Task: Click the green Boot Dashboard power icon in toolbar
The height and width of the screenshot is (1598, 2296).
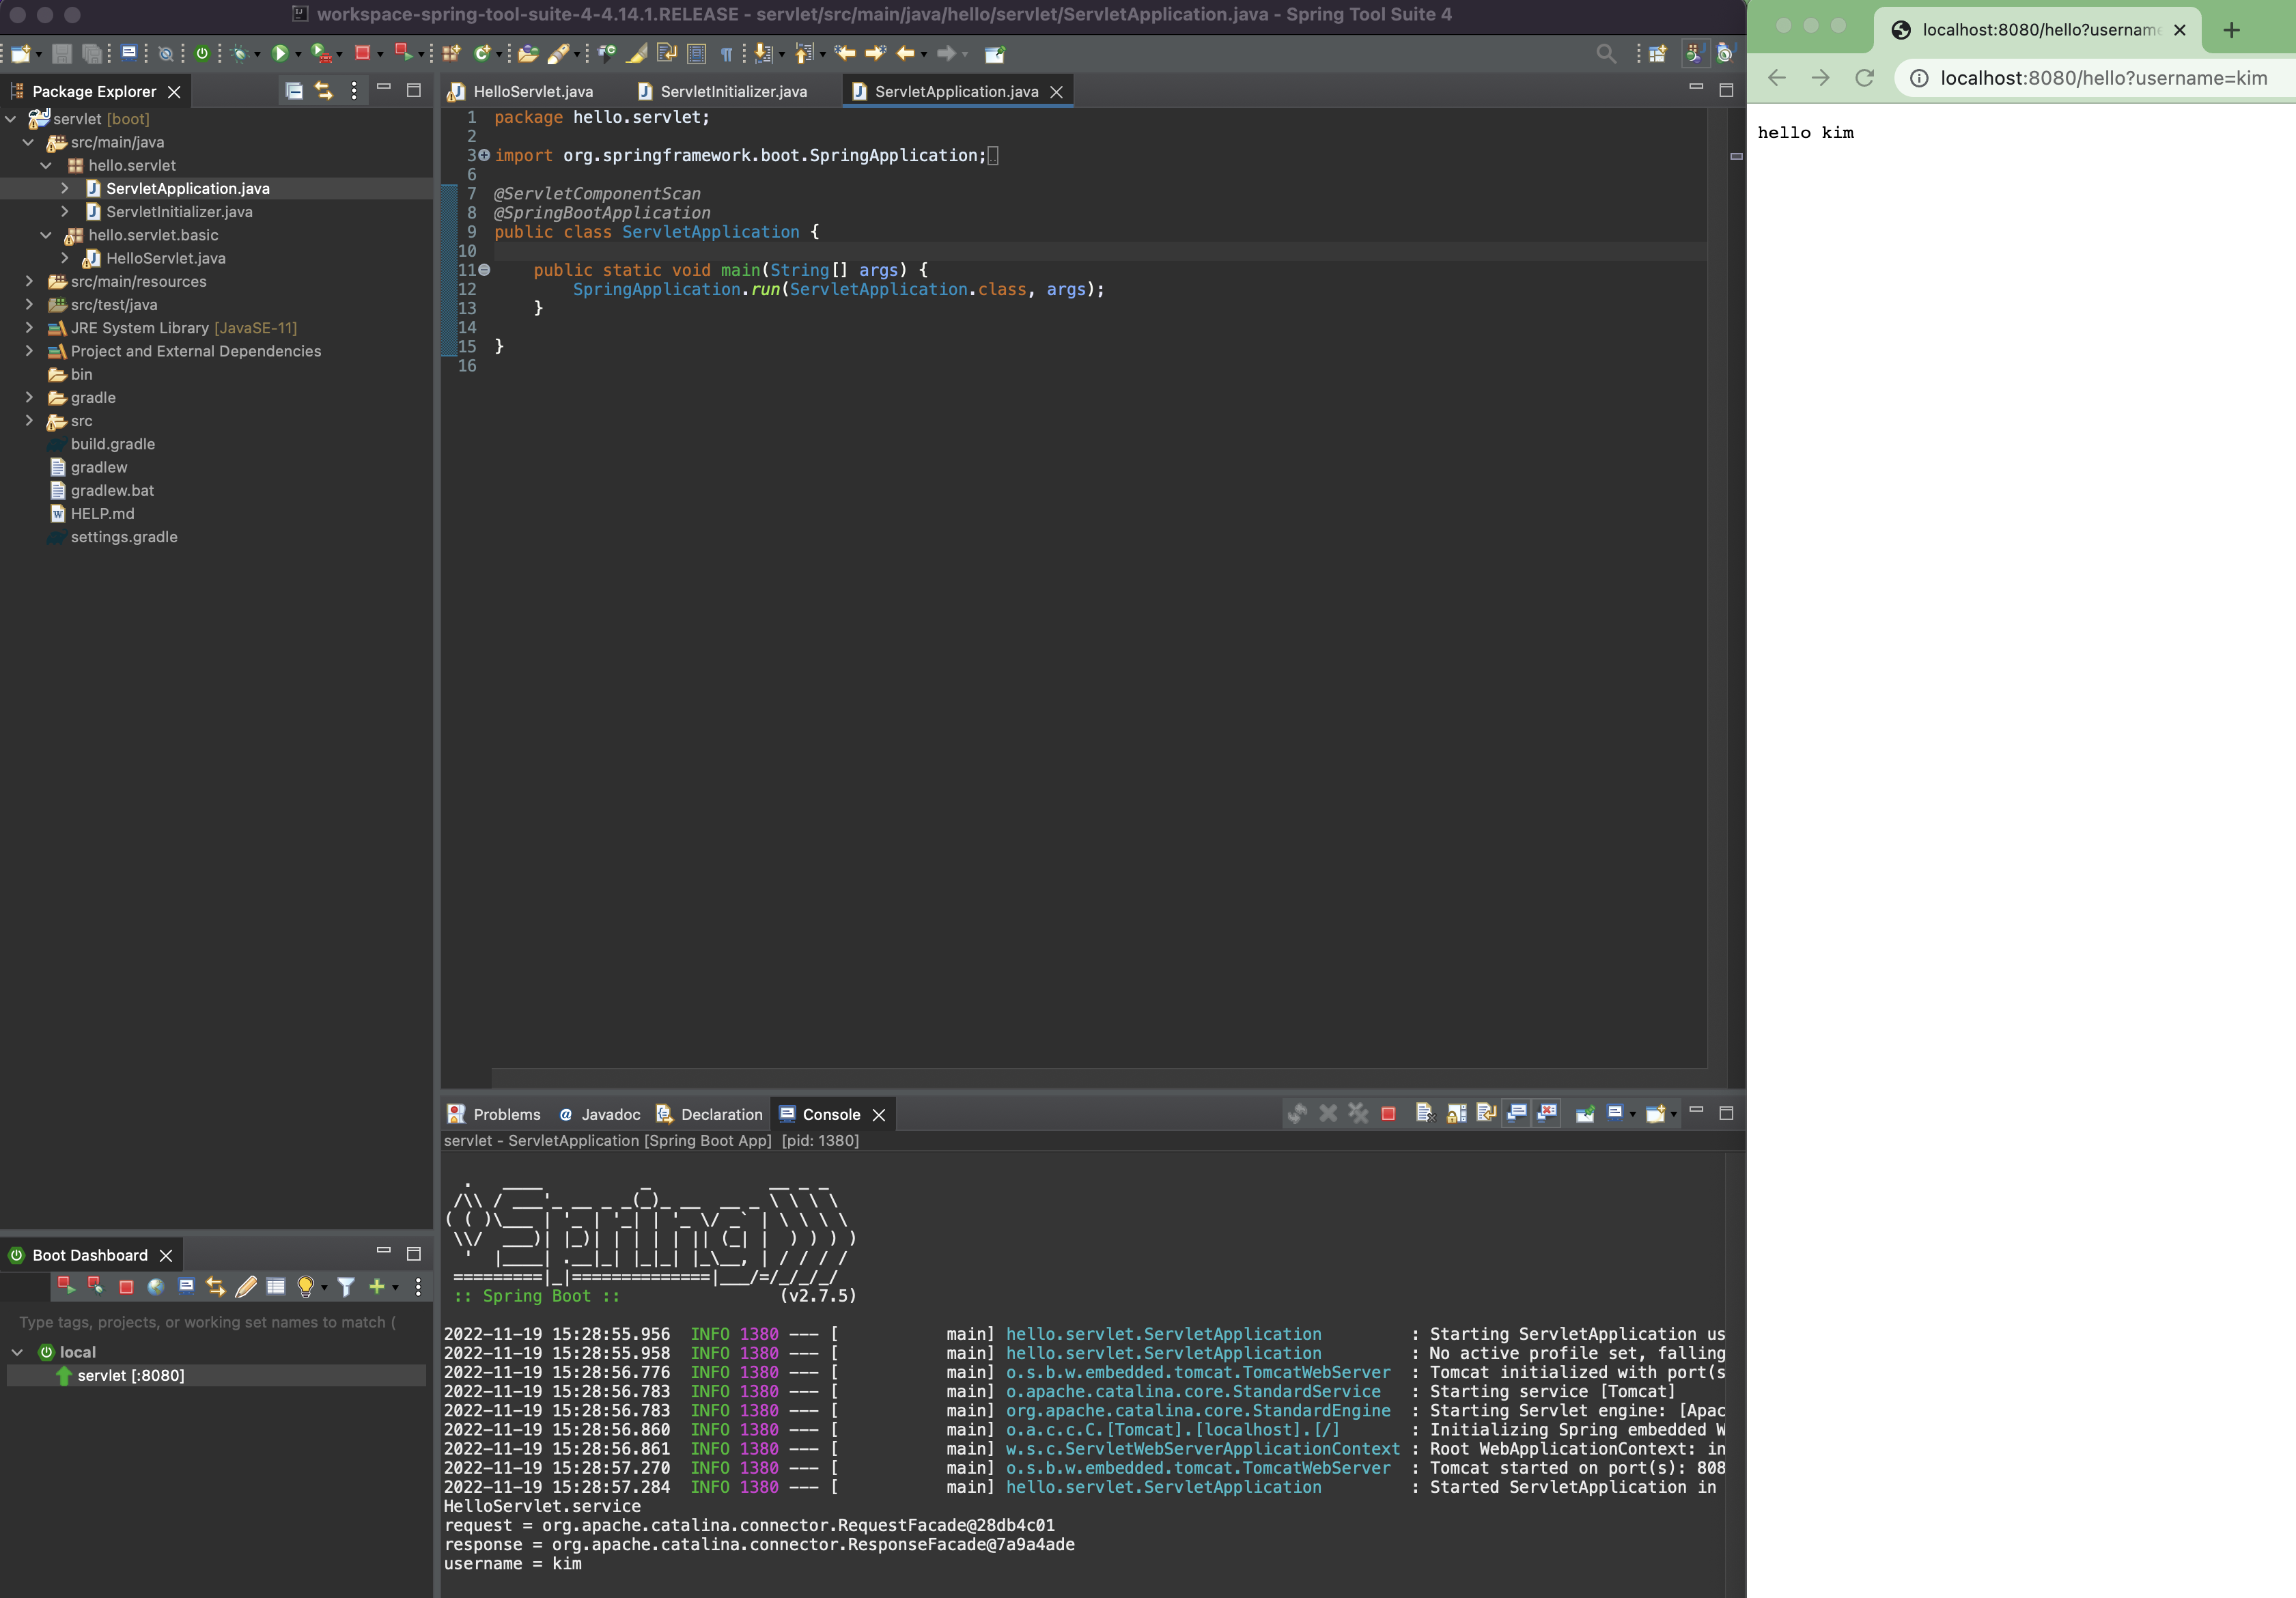Action: coord(202,53)
